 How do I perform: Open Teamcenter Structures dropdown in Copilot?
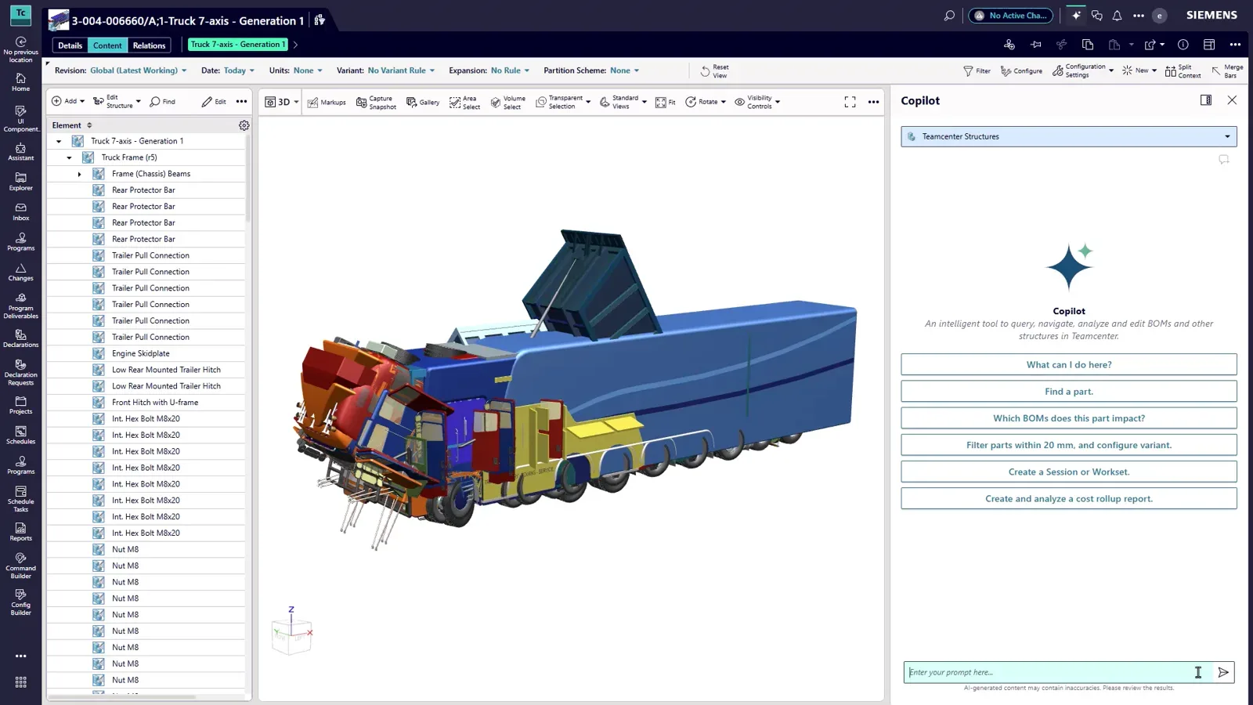(x=1069, y=136)
